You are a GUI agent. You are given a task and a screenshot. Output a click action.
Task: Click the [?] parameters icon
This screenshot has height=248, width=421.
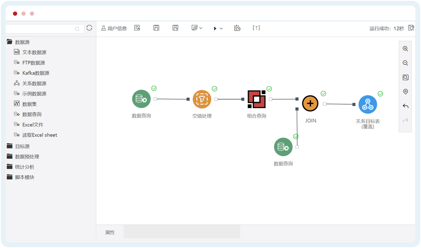256,28
